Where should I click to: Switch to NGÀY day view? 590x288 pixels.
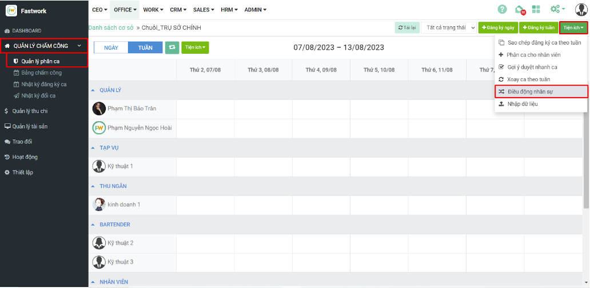[x=111, y=47]
